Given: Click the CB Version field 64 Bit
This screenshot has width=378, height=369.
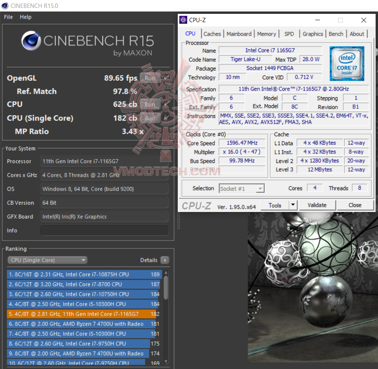Looking at the screenshot, I should click(104, 203).
